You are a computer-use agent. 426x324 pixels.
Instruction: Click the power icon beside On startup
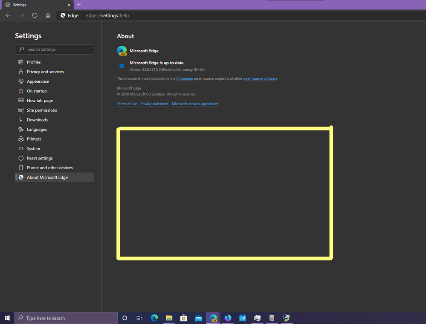[21, 91]
